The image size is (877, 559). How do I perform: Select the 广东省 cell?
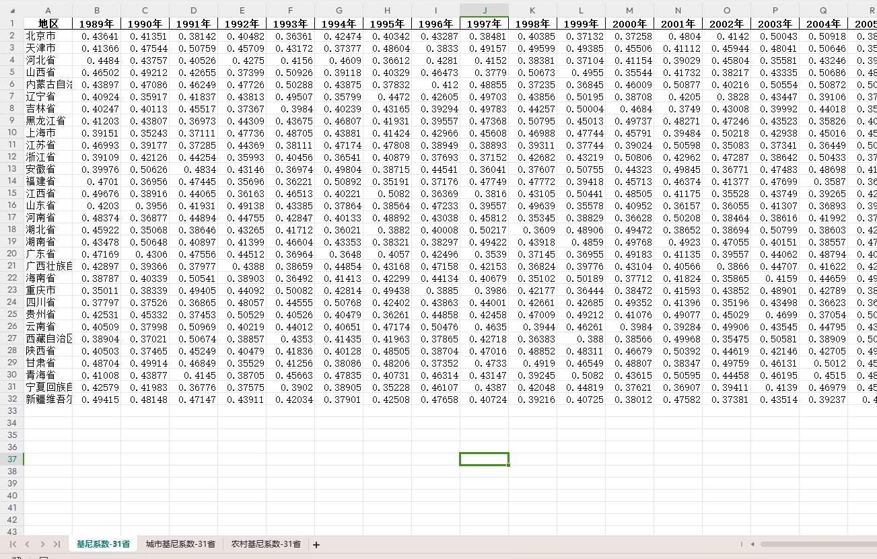tap(48, 253)
